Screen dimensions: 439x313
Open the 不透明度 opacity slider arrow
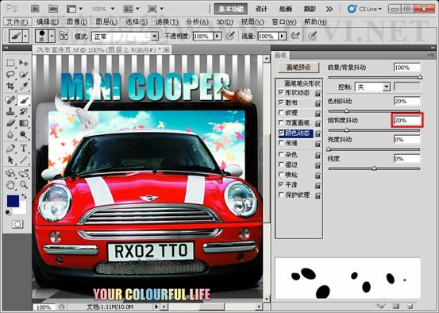(218, 37)
